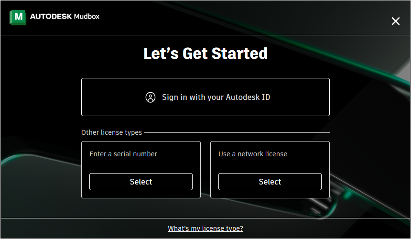Click the Enter a serial number label
Image resolution: width=411 pixels, height=239 pixels.
[x=123, y=154]
